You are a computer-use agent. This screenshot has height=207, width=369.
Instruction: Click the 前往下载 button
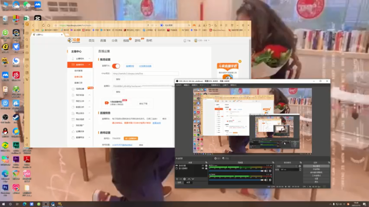(143, 103)
